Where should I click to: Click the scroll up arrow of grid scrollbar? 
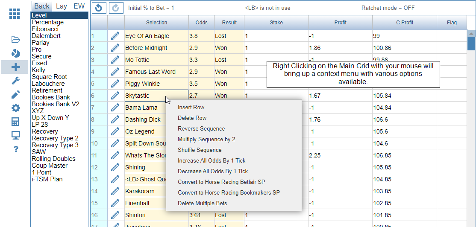tap(471, 33)
